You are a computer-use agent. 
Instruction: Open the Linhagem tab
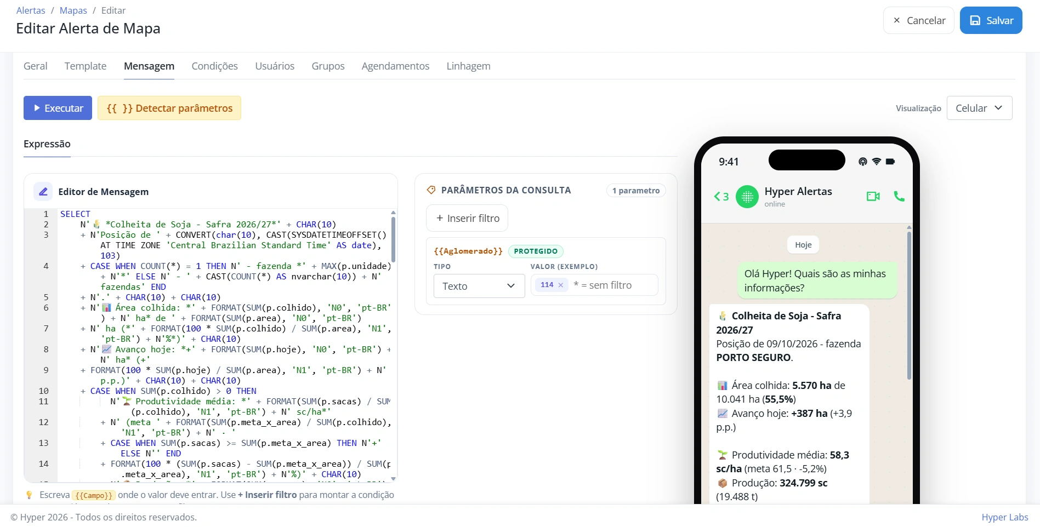coord(468,66)
